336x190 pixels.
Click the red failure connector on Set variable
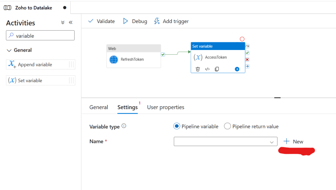tap(247, 59)
